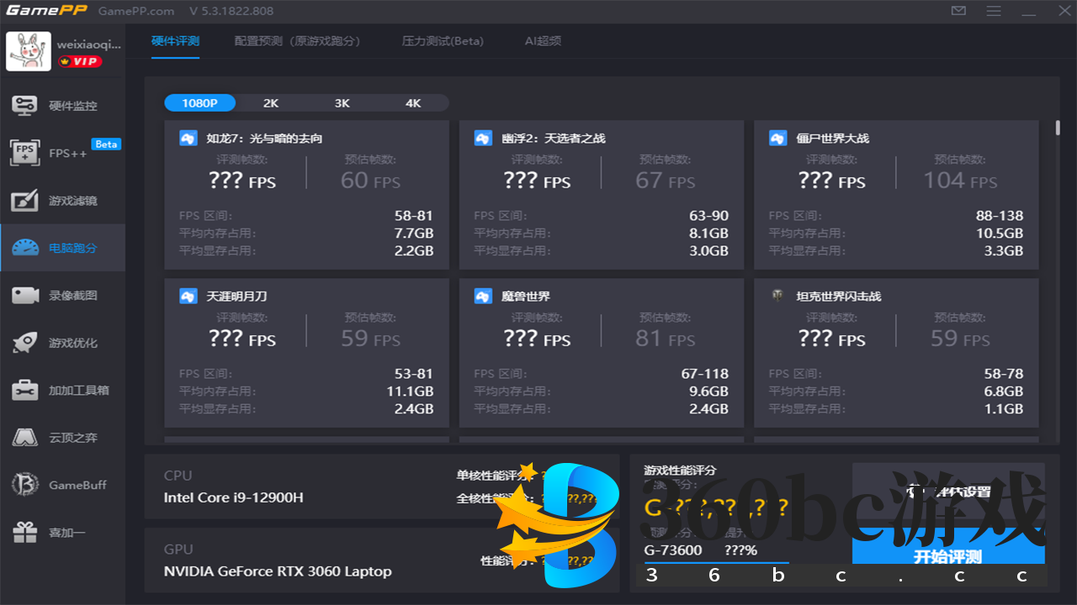Select the FPS++ feature in the sidebar
Viewport: 1077px width, 605px height.
[x=63, y=153]
